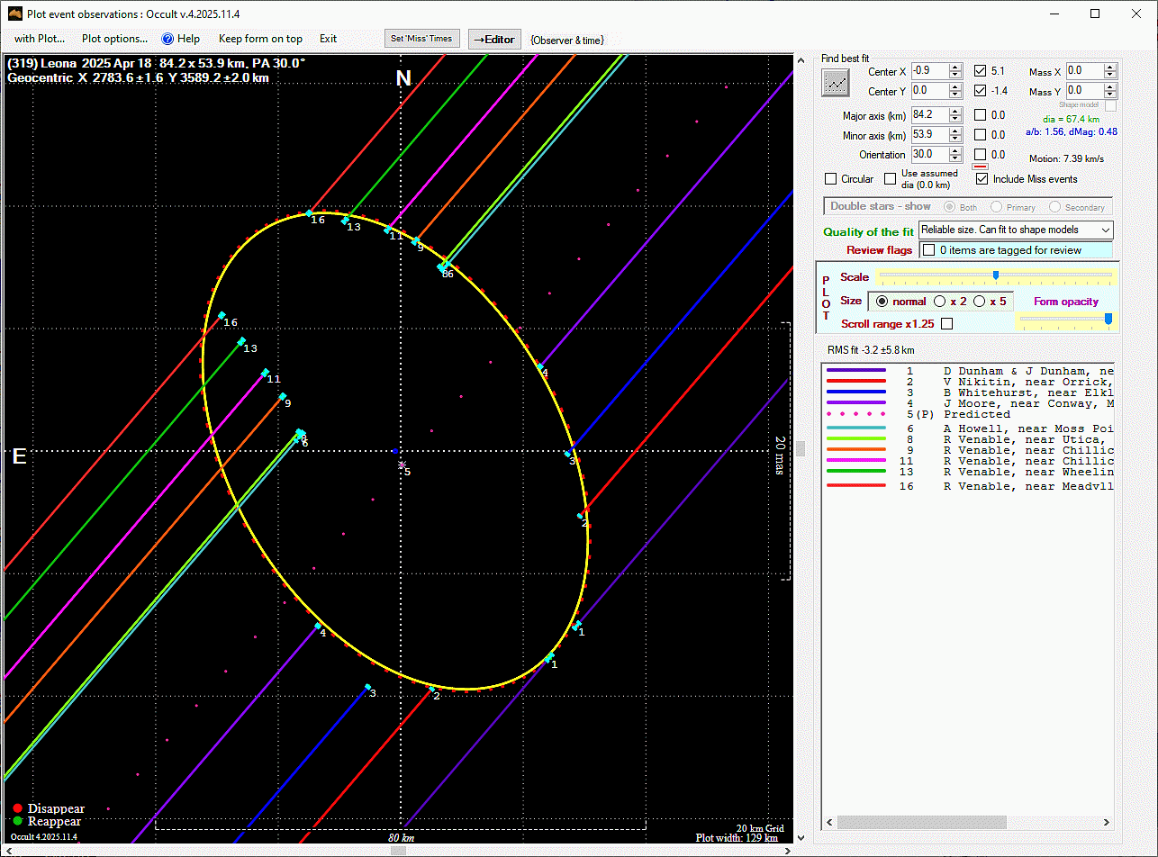Click the →Editor button
This screenshot has height=857, width=1158.
tap(494, 39)
